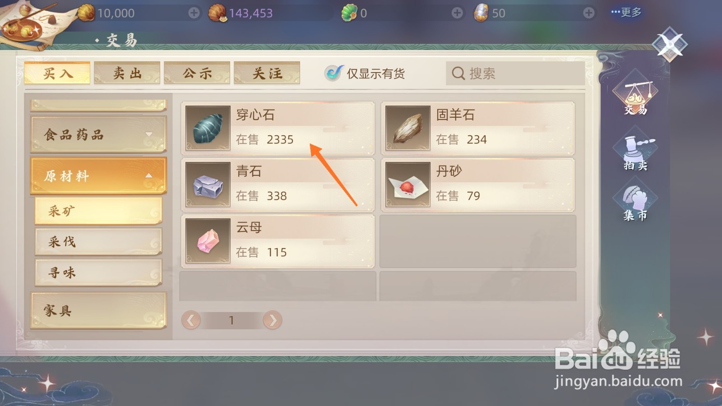Select the 云母 pink crystal icon

click(208, 241)
